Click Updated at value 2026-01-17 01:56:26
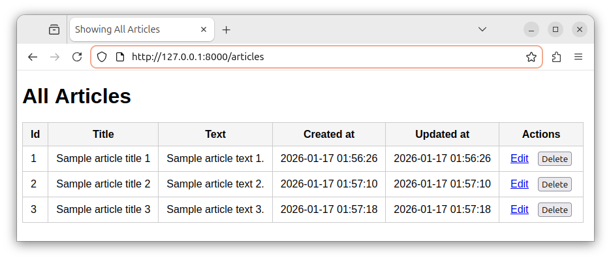Viewport: 611px width, 260px height. coord(443,159)
